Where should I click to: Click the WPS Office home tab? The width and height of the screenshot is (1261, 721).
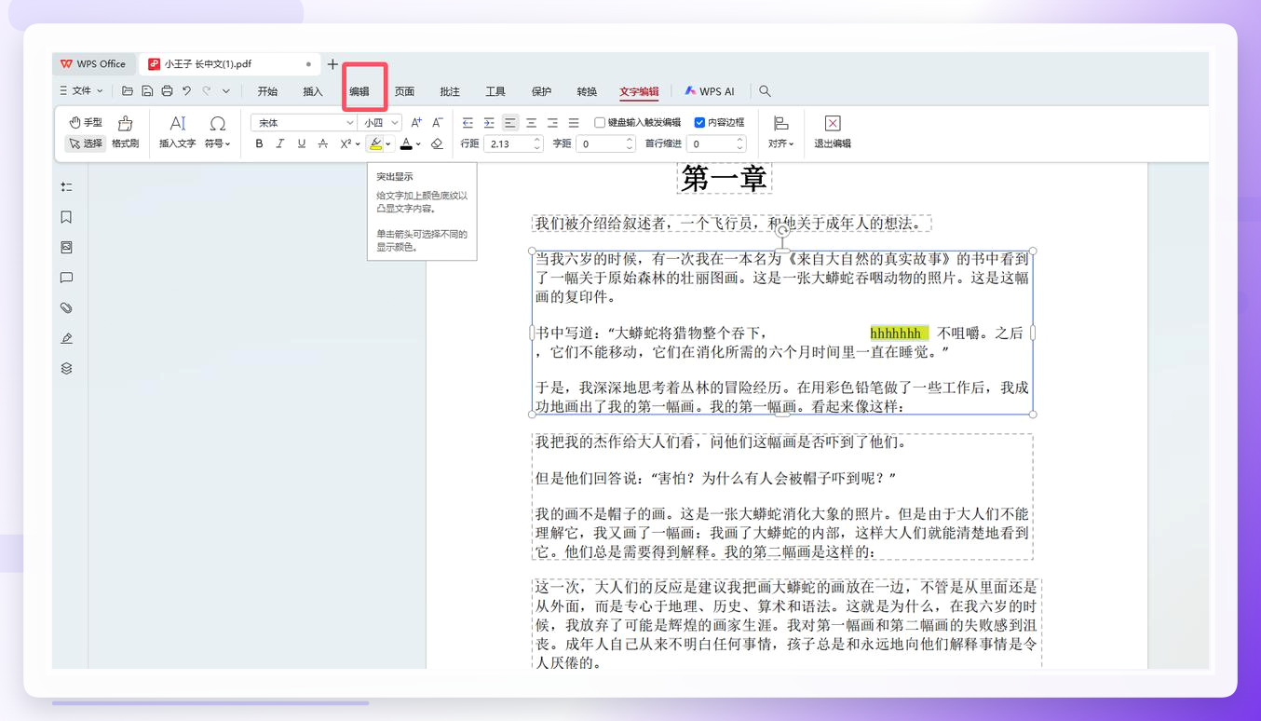93,64
